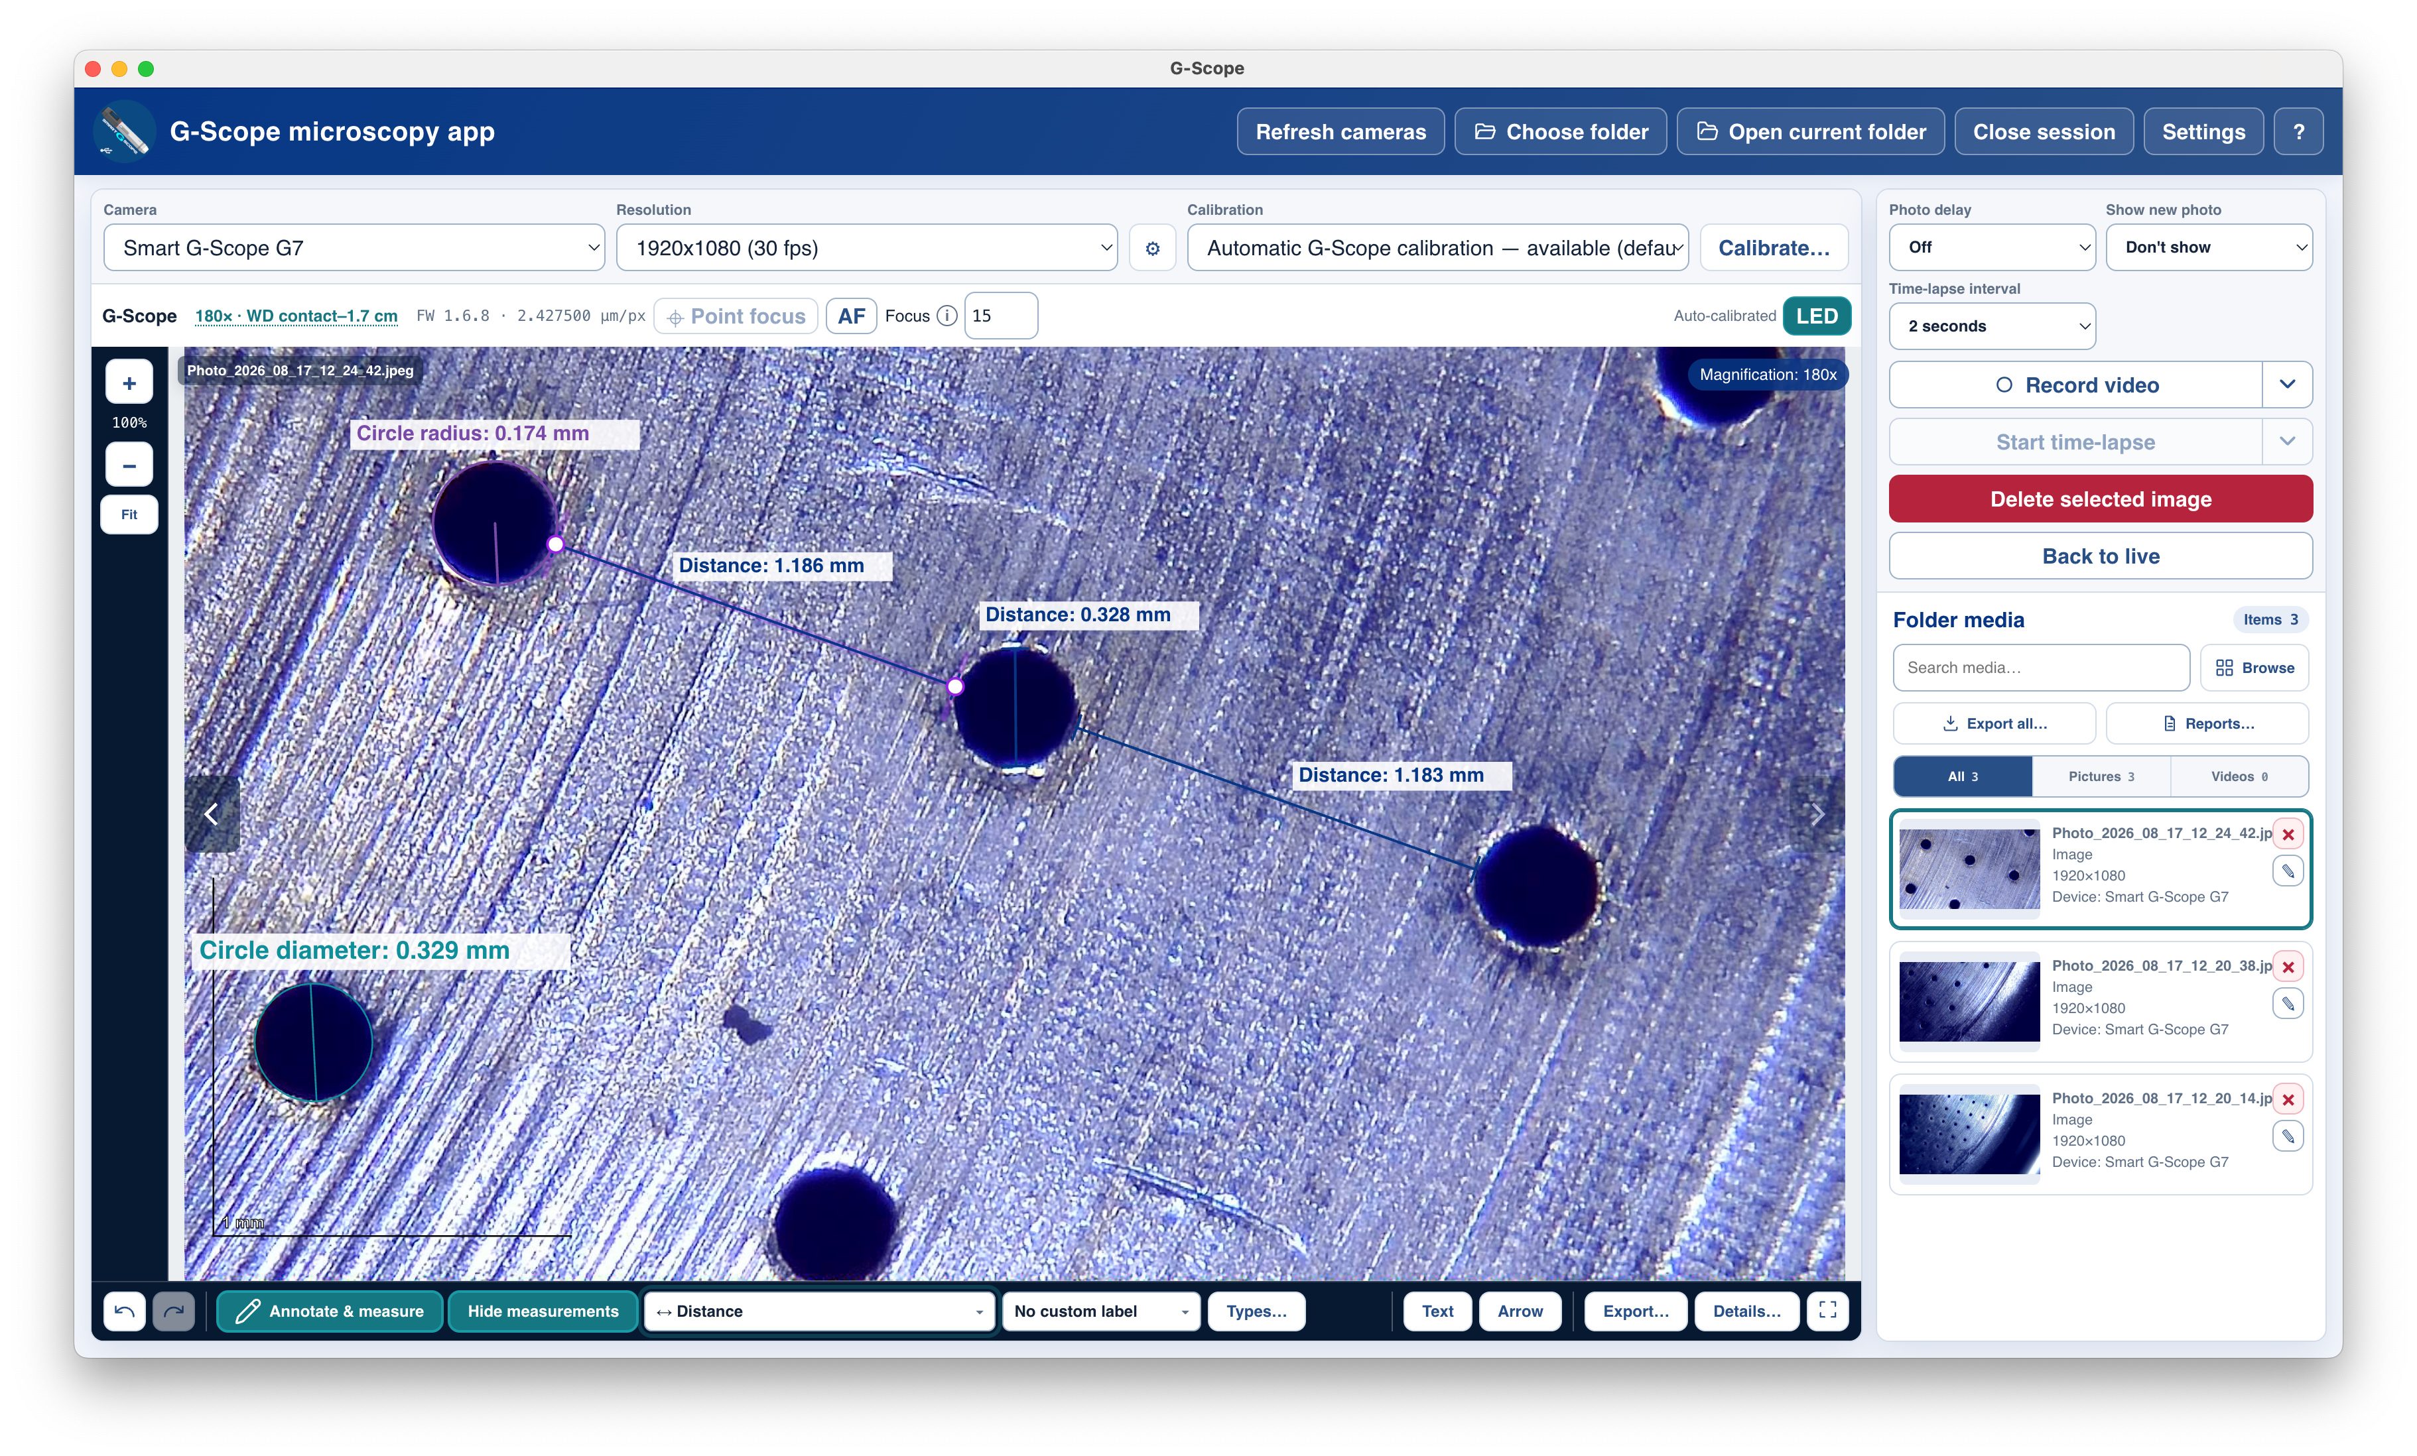
Task: Expand Record video options chevron
Action: (2288, 385)
